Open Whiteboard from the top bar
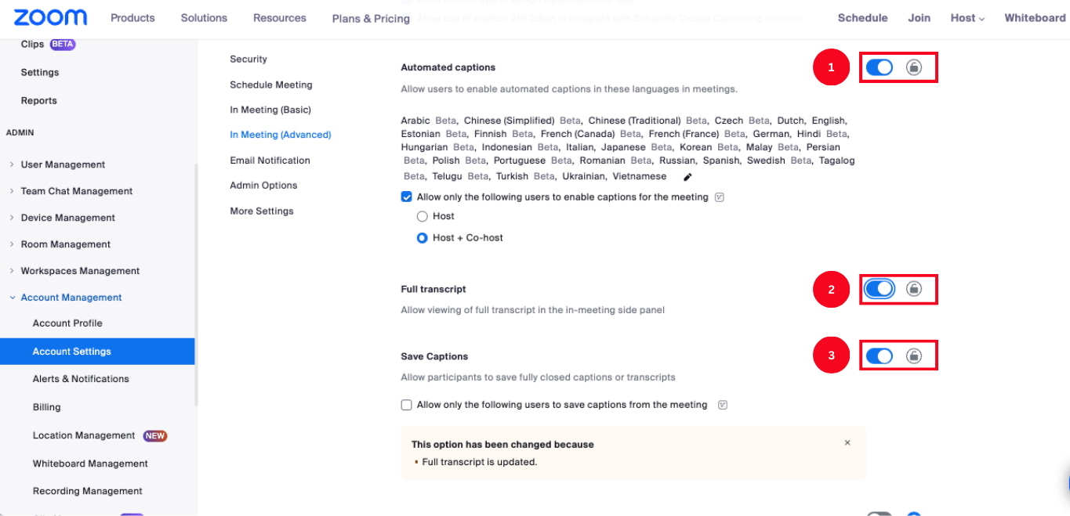Viewport: 1070px width, 516px height. [1035, 17]
